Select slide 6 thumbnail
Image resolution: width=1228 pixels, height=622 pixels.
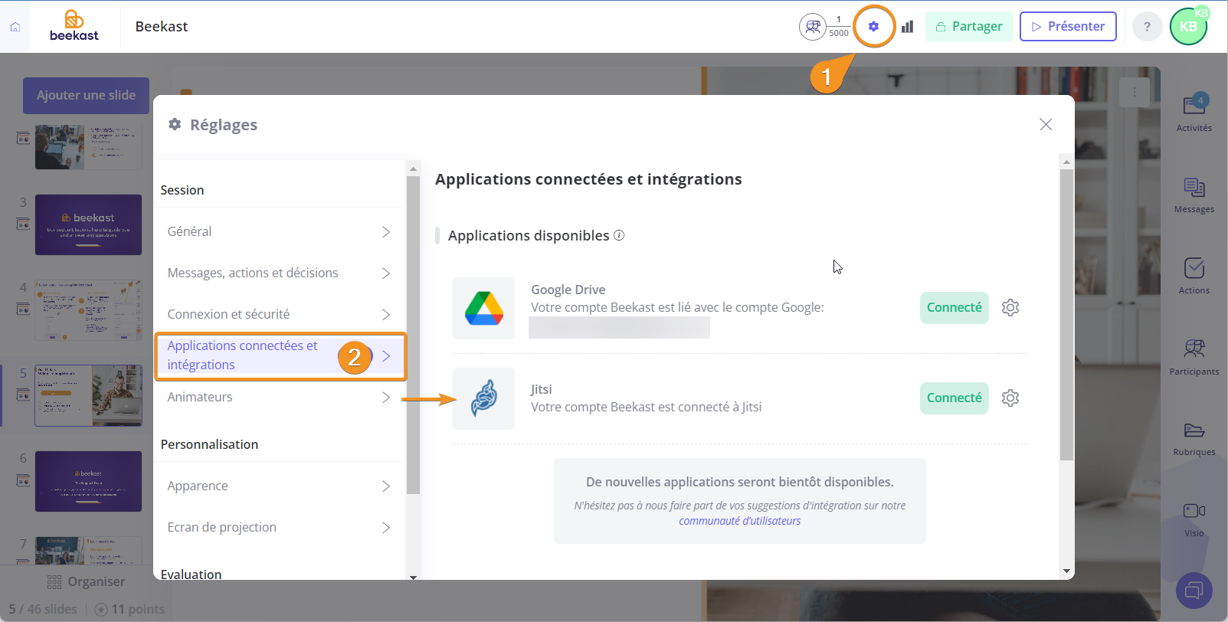pos(88,481)
